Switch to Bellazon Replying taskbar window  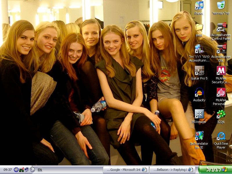(172, 170)
